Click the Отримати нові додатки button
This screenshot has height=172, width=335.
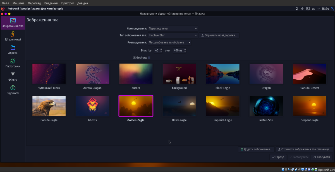(x=219, y=35)
